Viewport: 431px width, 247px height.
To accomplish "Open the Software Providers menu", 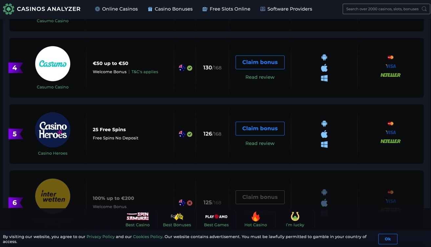I will pyautogui.click(x=286, y=9).
